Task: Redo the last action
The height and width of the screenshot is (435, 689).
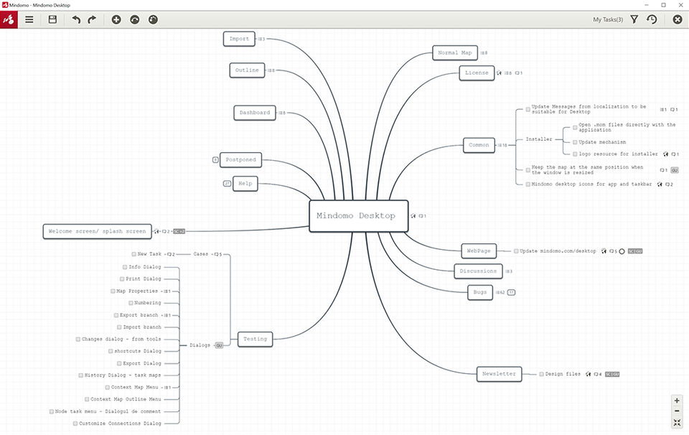Action: tap(92, 19)
